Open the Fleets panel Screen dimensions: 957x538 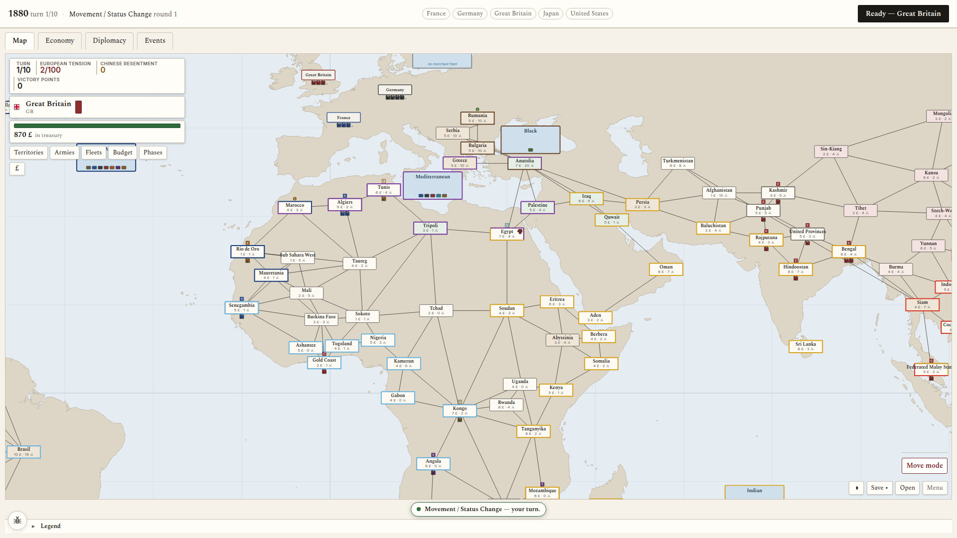pyautogui.click(x=94, y=152)
